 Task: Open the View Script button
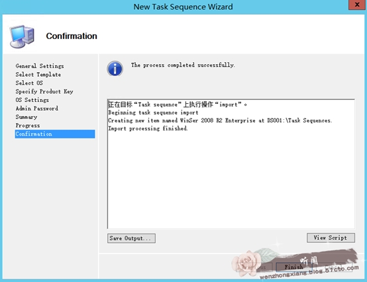tap(331, 238)
